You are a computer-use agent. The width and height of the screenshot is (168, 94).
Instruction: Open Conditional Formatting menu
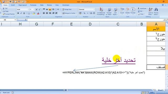101,11
